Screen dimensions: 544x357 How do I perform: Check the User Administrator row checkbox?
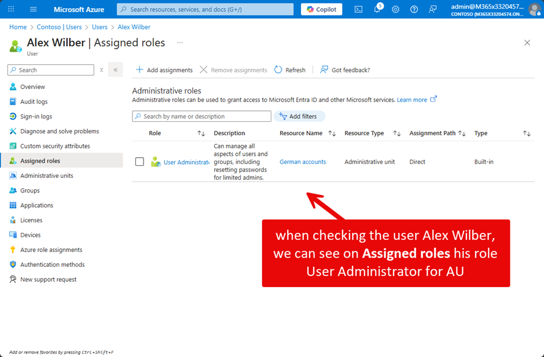click(139, 162)
